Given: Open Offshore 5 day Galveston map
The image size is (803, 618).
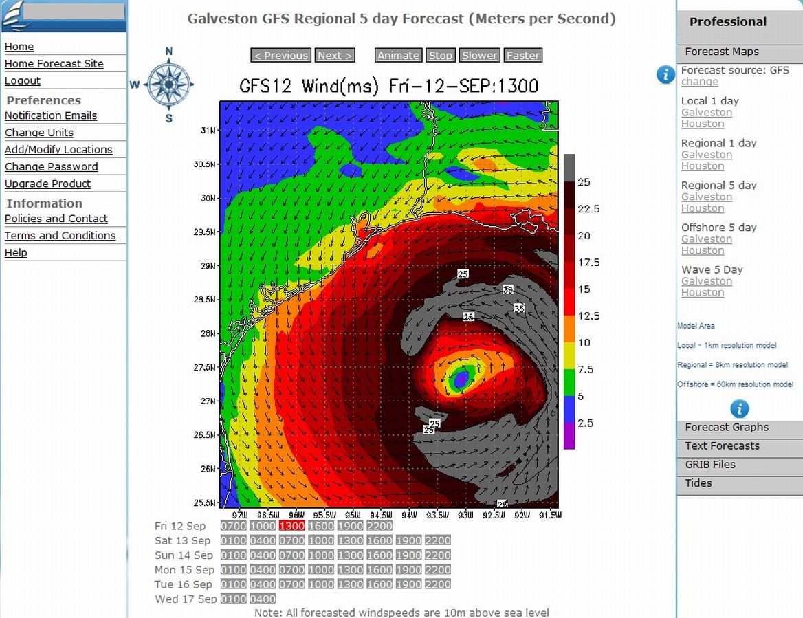Looking at the screenshot, I should pos(707,239).
